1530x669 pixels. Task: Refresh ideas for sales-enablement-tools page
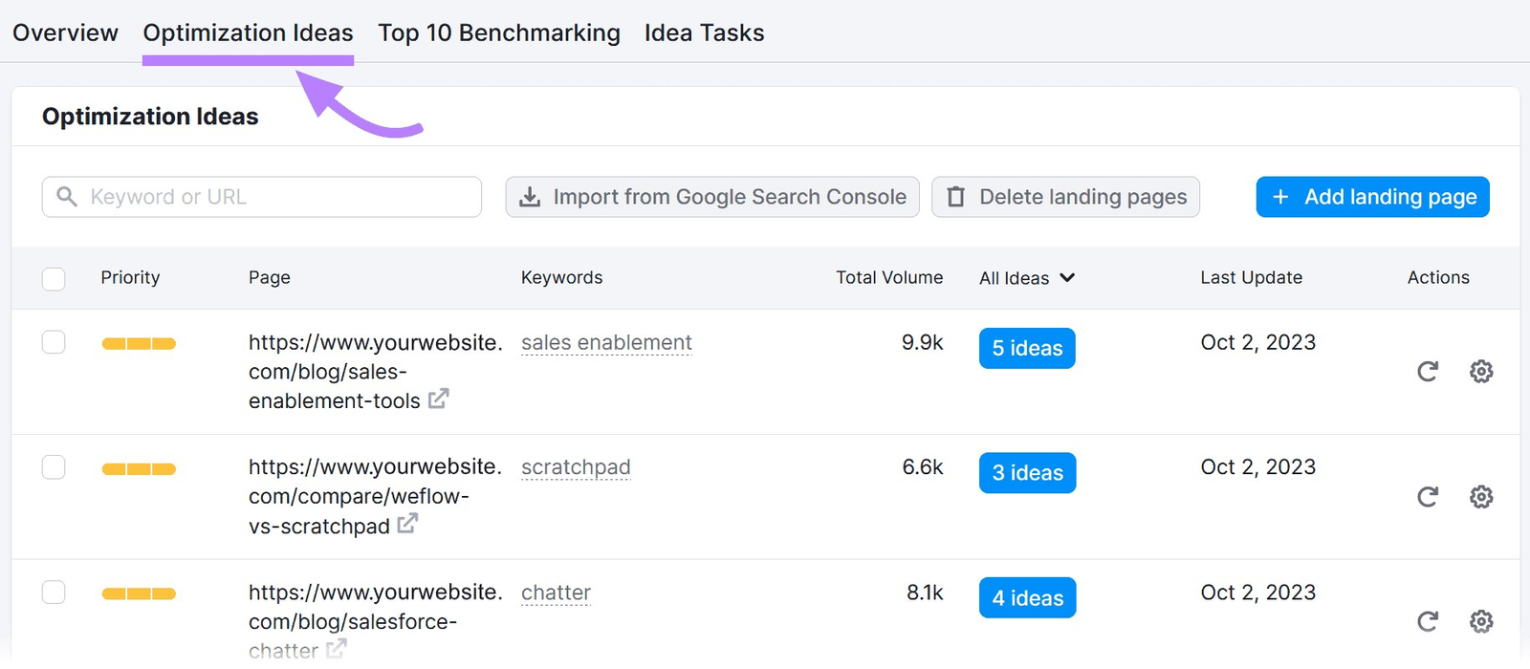tap(1428, 372)
